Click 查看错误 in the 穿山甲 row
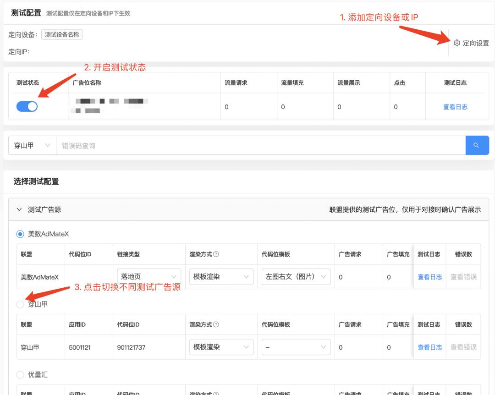This screenshot has width=495, height=395. (x=463, y=347)
